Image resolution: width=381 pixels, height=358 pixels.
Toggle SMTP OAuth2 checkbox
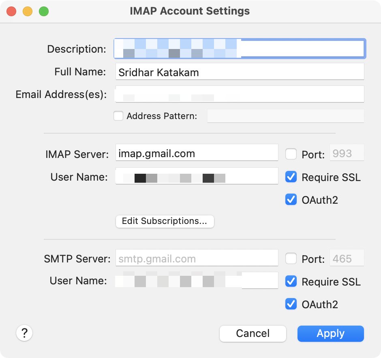291,304
